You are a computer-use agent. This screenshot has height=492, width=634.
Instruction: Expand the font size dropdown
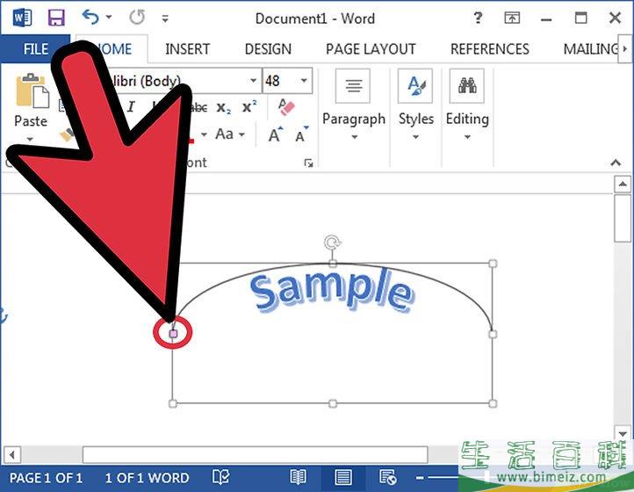(304, 81)
